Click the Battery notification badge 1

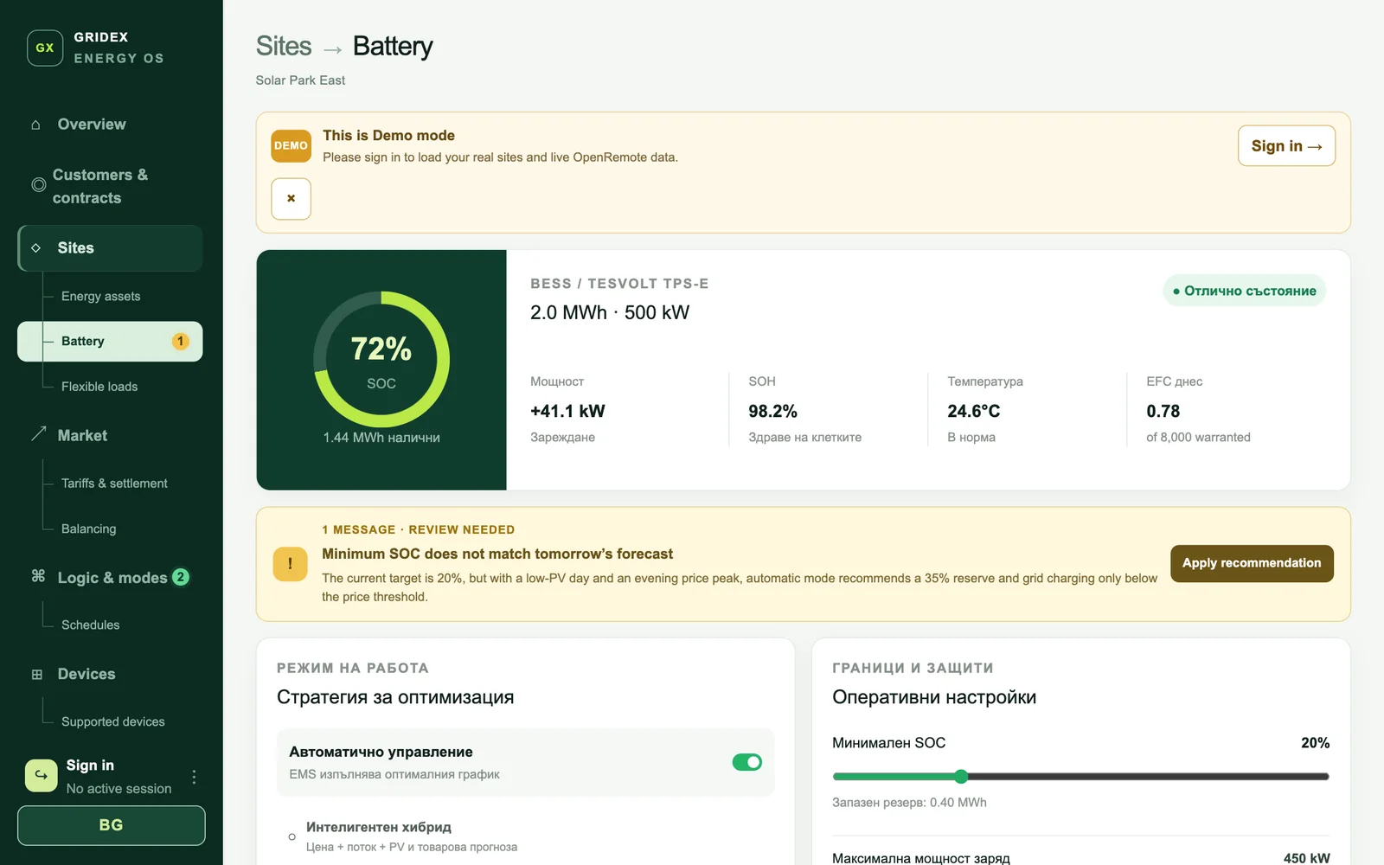[x=180, y=342]
